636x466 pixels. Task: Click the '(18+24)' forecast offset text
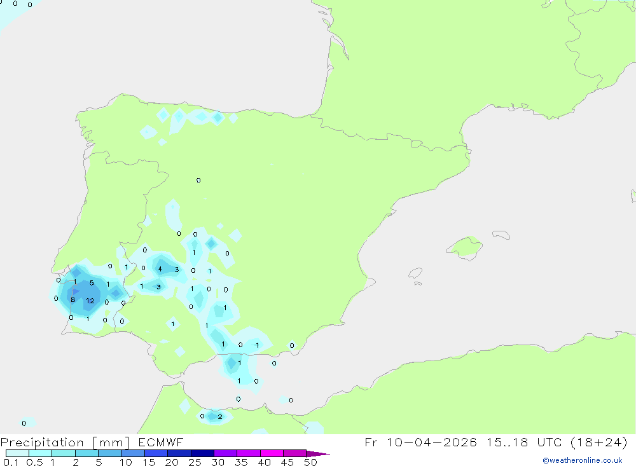click(599, 442)
